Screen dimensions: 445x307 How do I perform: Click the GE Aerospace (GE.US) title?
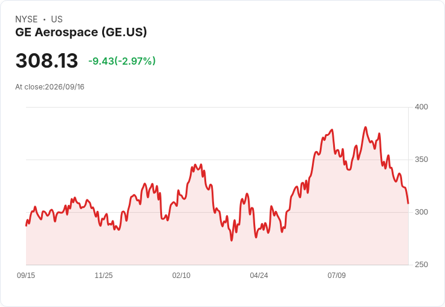click(x=81, y=32)
